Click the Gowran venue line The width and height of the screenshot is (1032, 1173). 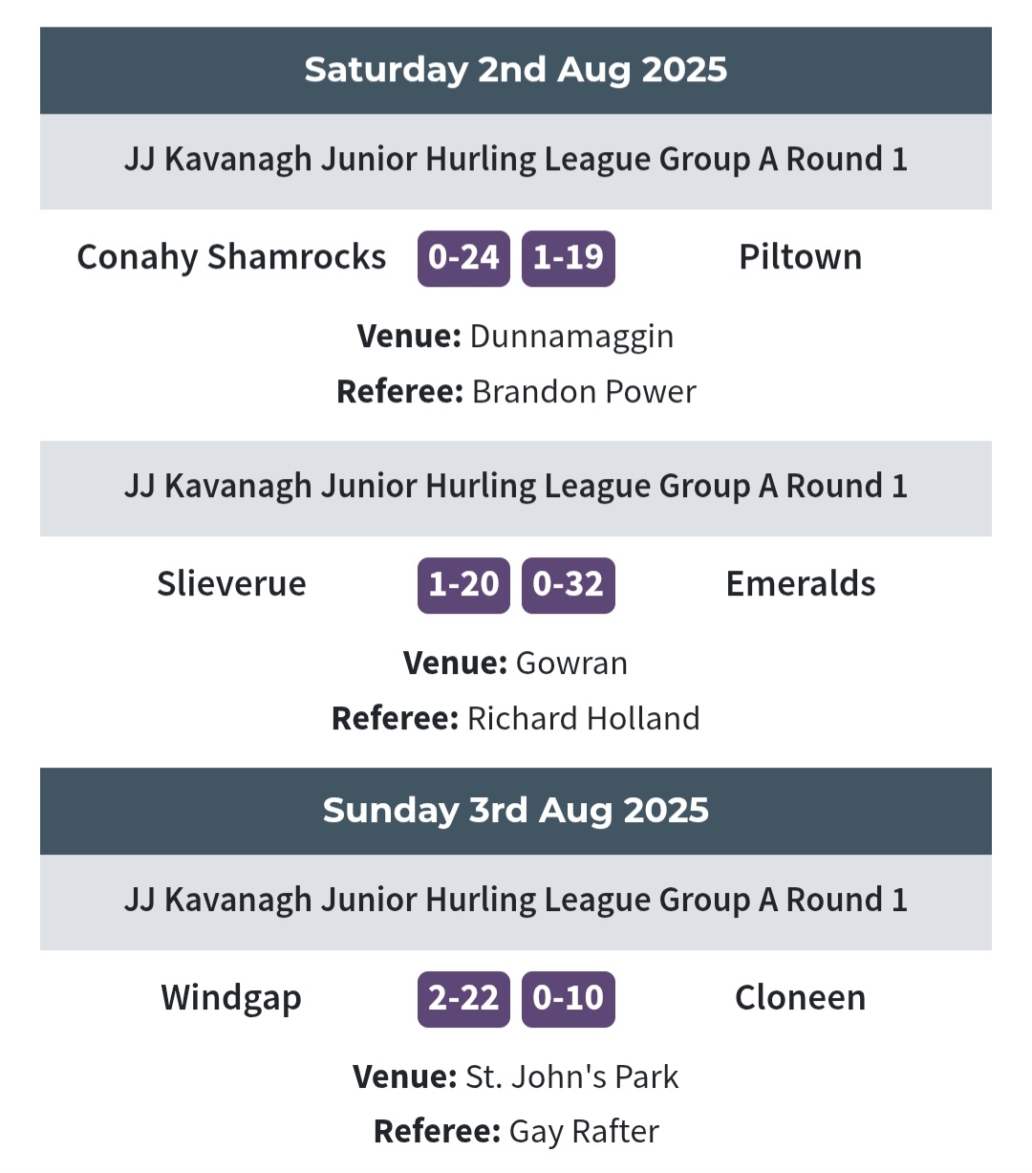click(x=516, y=663)
